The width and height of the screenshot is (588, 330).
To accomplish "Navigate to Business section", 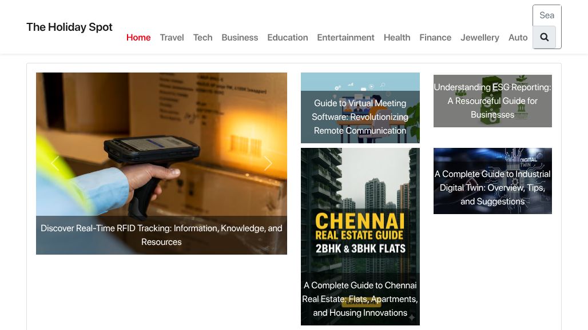I will tap(240, 38).
